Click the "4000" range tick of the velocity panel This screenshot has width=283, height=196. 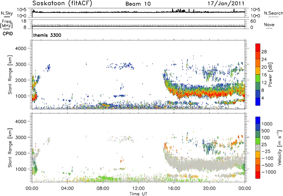point(21,121)
